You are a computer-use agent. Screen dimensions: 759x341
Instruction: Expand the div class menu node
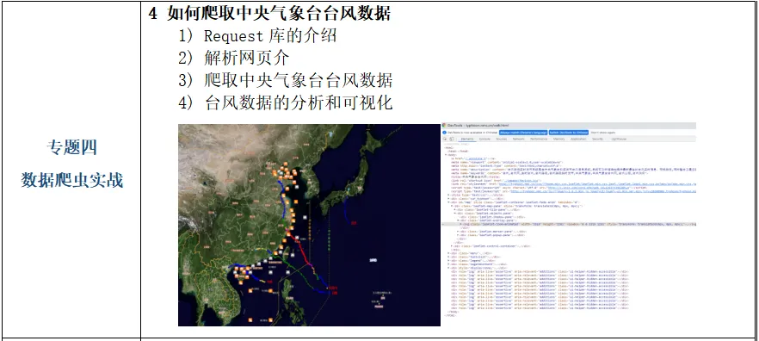(448, 253)
